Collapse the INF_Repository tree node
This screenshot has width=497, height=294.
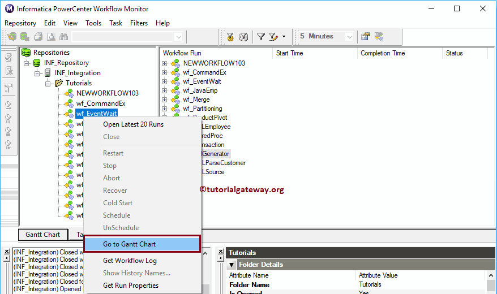[x=27, y=63]
